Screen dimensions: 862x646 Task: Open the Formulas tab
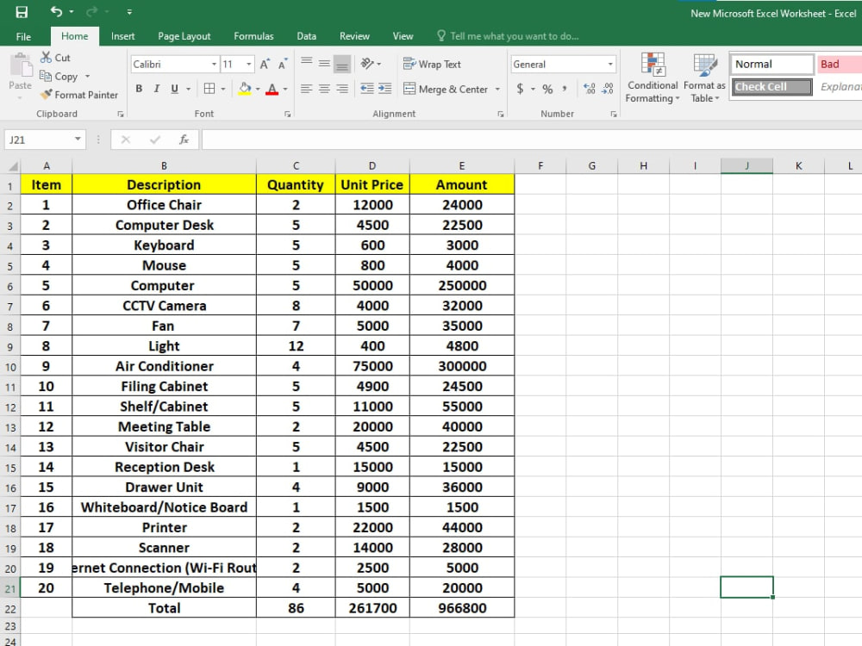(253, 36)
